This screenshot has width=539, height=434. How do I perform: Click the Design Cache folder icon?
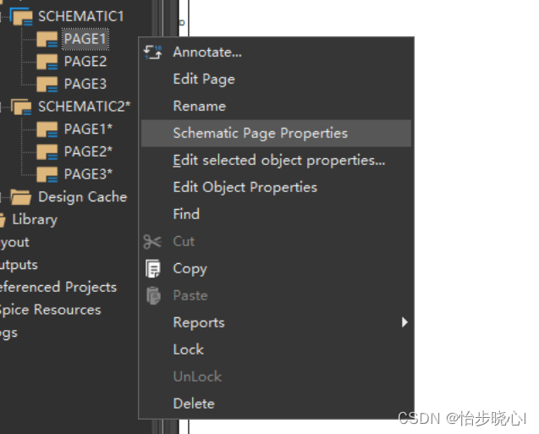click(22, 196)
